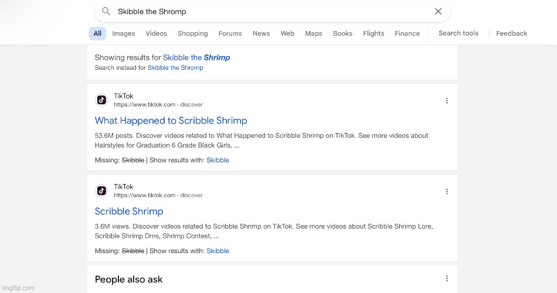Open corrected results for Skibble the Shrimp
Viewport: 557px width, 293px height.
196,57
